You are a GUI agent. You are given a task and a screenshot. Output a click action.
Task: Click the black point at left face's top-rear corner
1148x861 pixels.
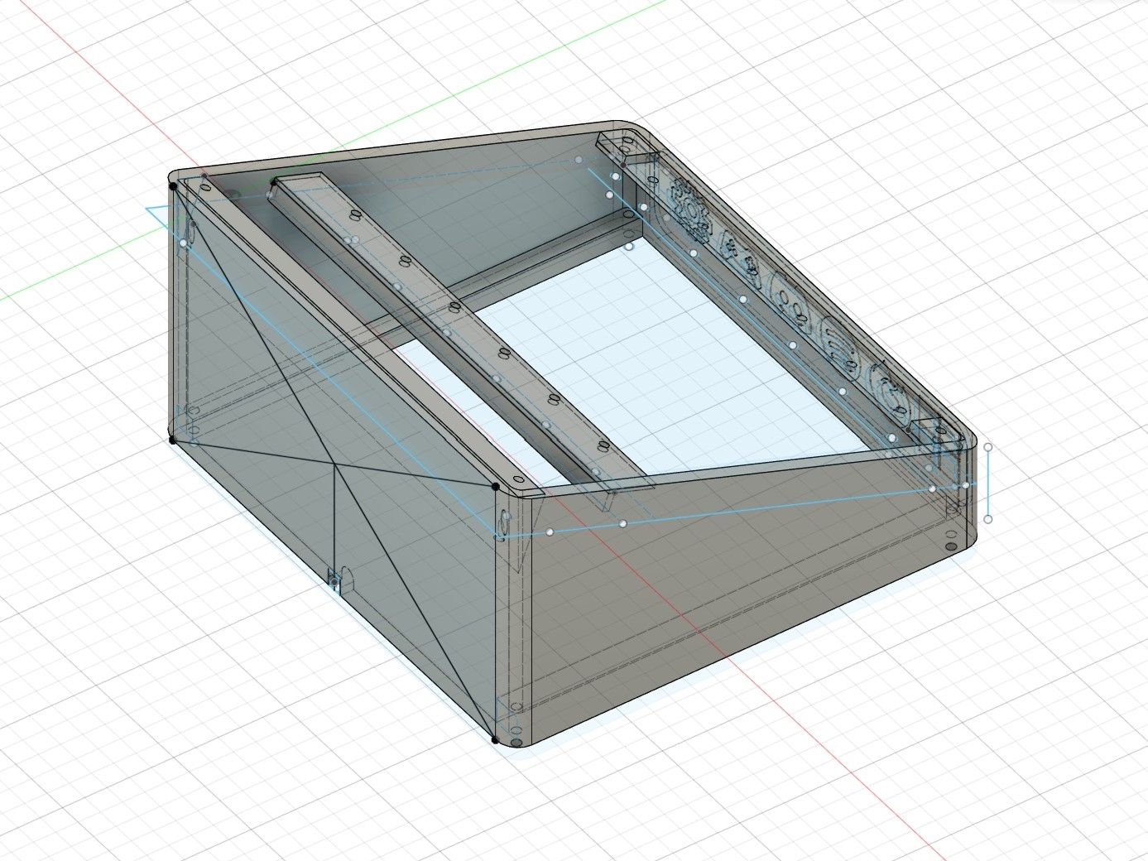click(x=173, y=186)
